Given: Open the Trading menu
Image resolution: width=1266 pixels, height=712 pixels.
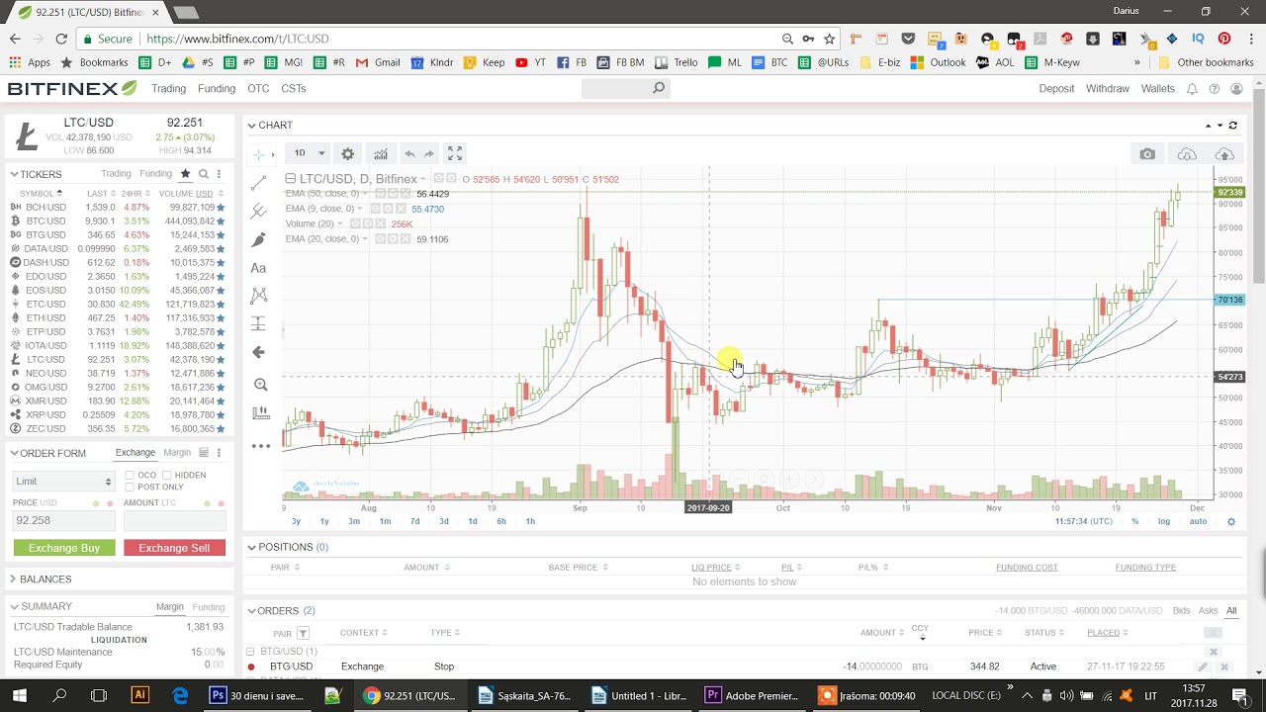Looking at the screenshot, I should pyautogui.click(x=168, y=89).
